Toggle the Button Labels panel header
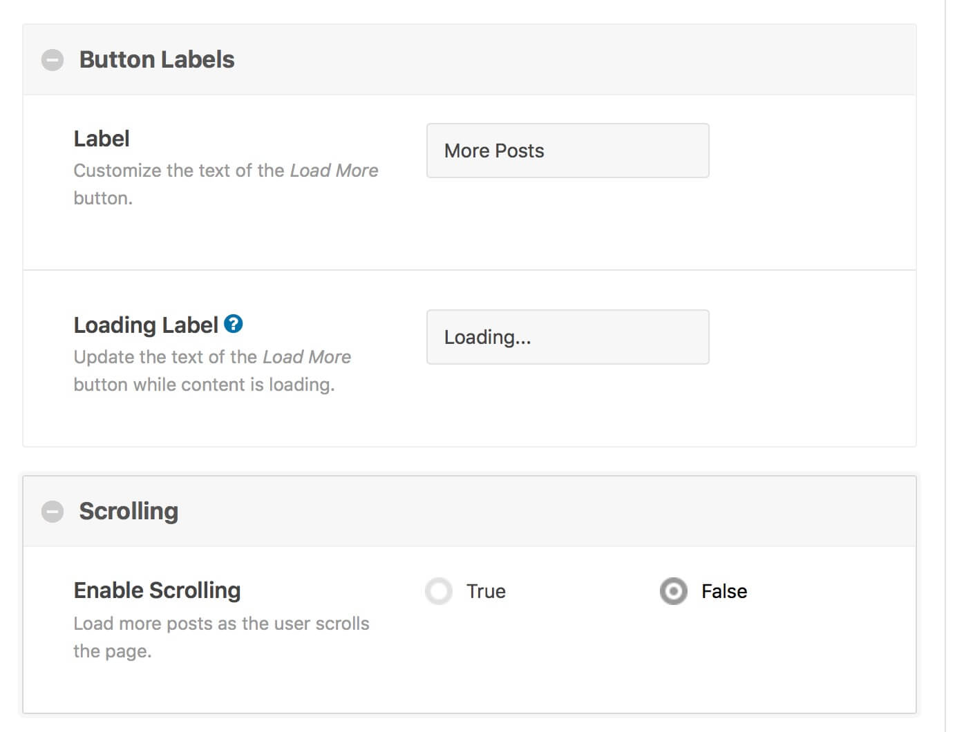 click(470, 60)
